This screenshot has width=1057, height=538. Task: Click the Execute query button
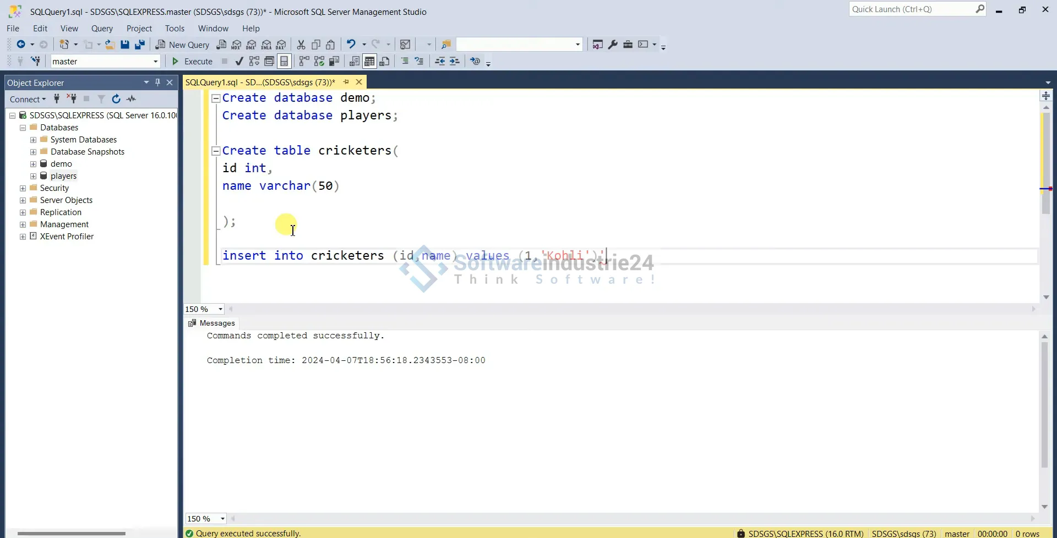coord(192,62)
